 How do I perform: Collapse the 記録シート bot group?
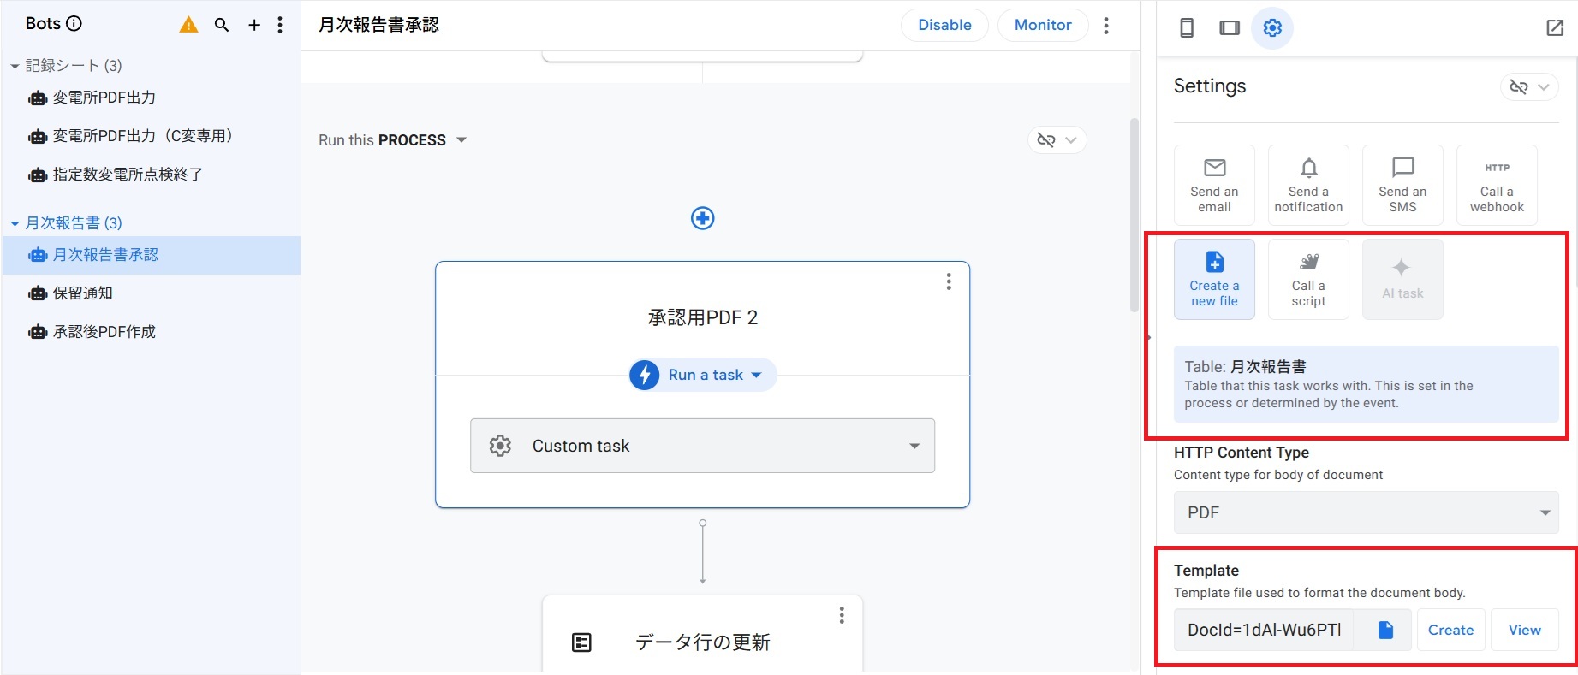coord(15,66)
